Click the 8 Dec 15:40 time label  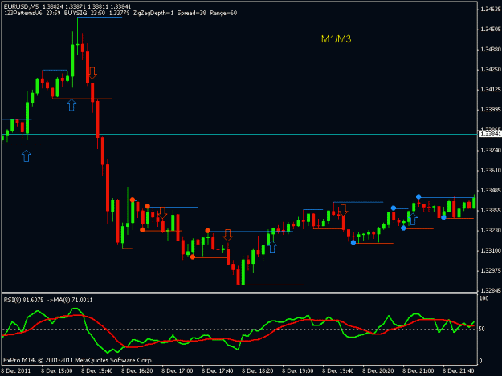(96, 371)
